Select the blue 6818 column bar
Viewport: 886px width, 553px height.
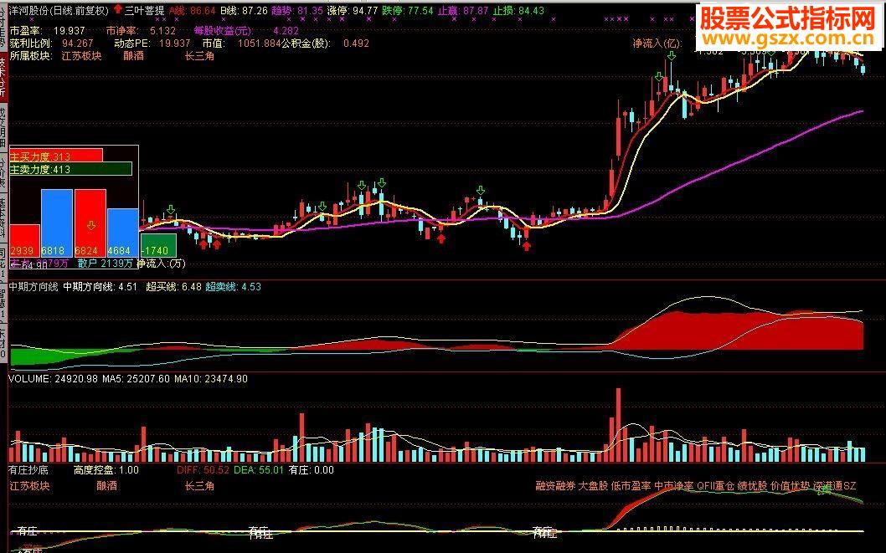(x=56, y=223)
